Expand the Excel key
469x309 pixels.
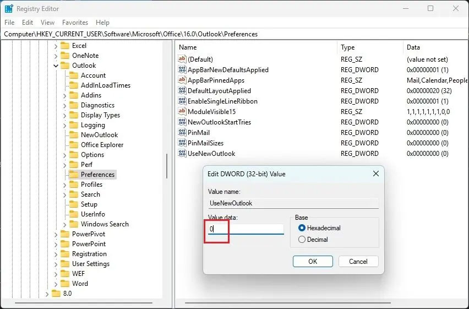[x=56, y=46]
